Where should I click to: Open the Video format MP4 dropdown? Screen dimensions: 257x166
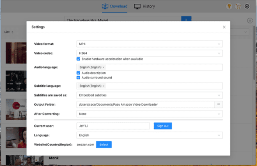point(149,44)
